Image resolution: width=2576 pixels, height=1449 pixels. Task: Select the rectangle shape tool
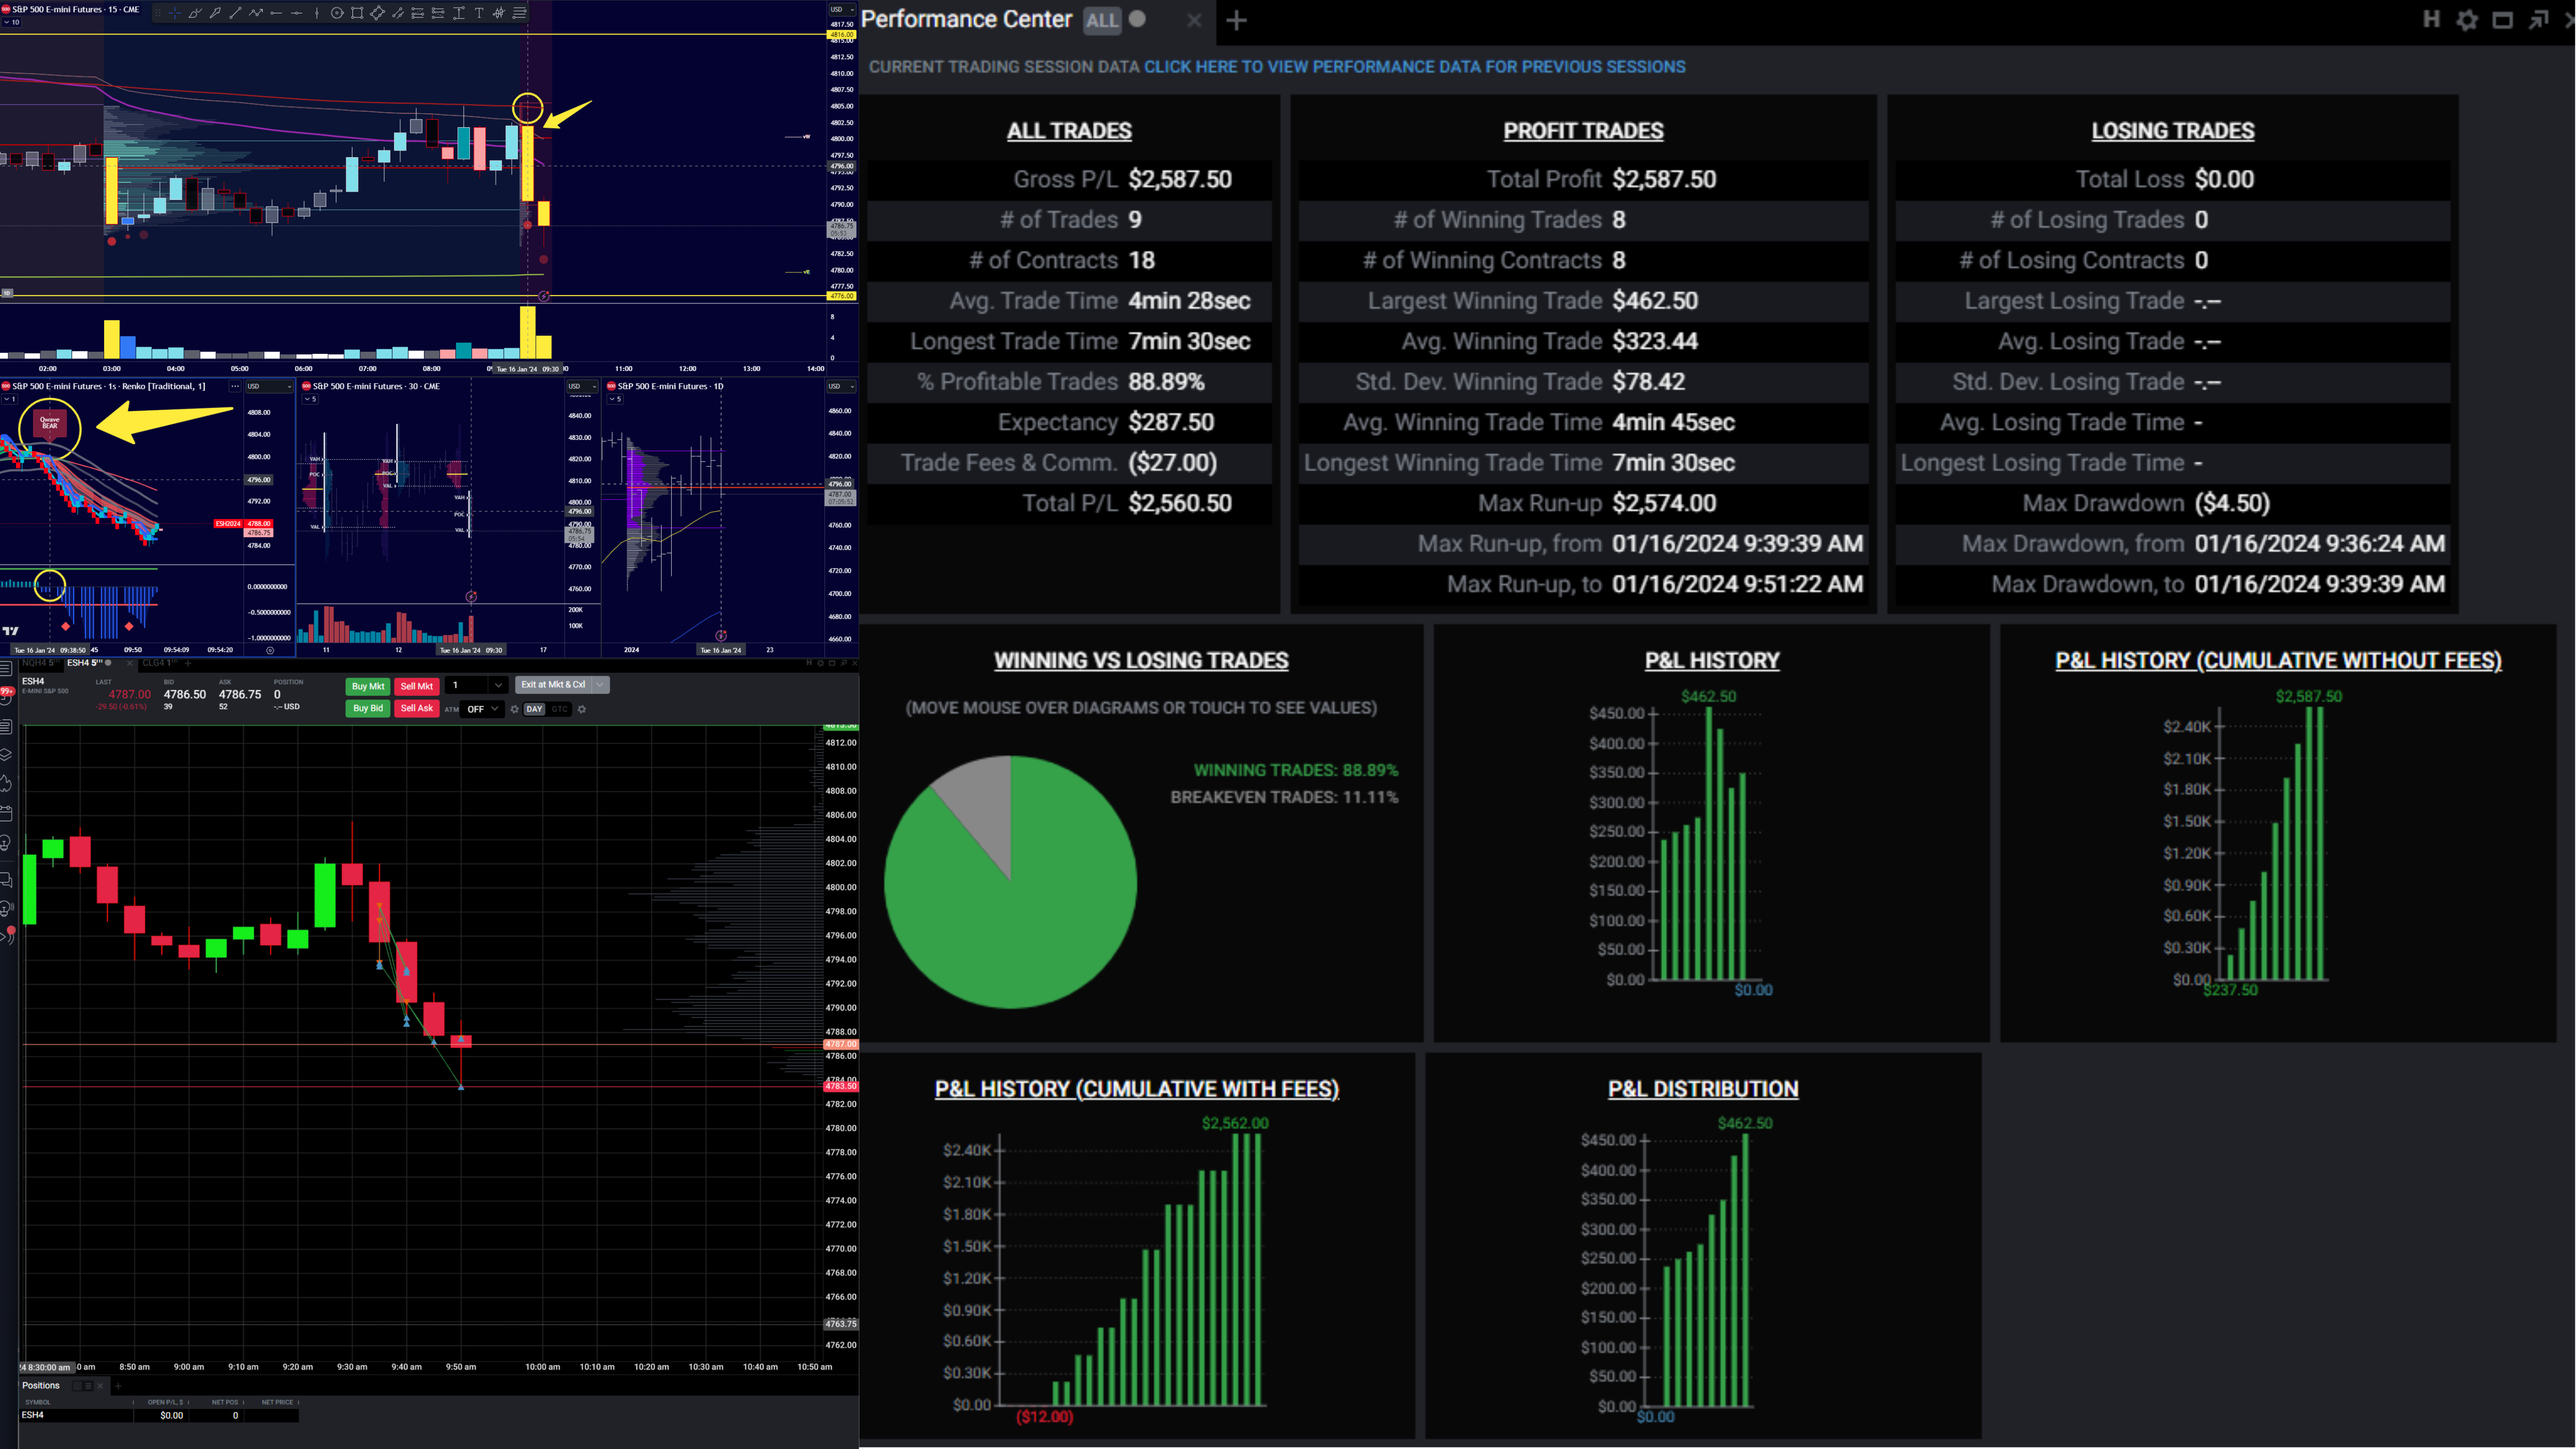click(x=357, y=13)
